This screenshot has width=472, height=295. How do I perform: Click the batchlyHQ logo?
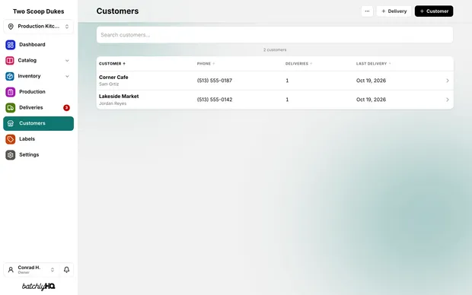[x=39, y=287]
